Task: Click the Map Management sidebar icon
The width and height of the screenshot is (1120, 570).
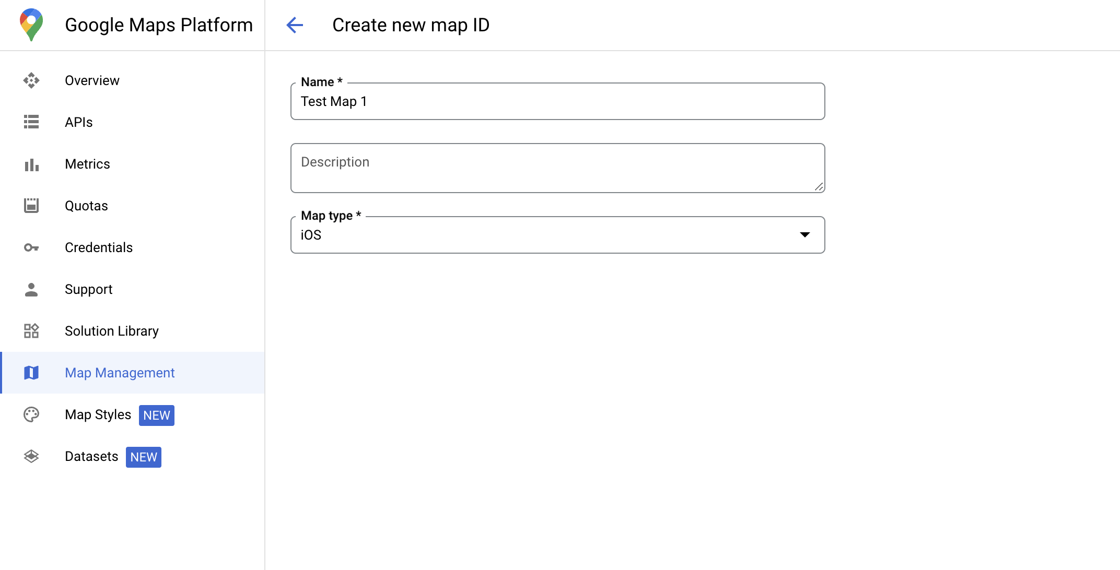Action: 32,373
